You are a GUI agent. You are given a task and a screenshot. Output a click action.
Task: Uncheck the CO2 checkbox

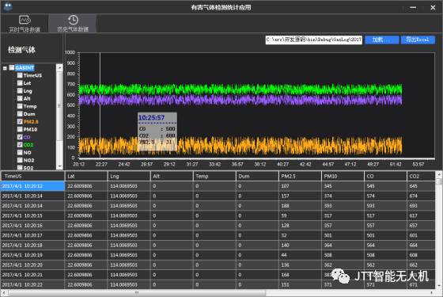(20, 144)
